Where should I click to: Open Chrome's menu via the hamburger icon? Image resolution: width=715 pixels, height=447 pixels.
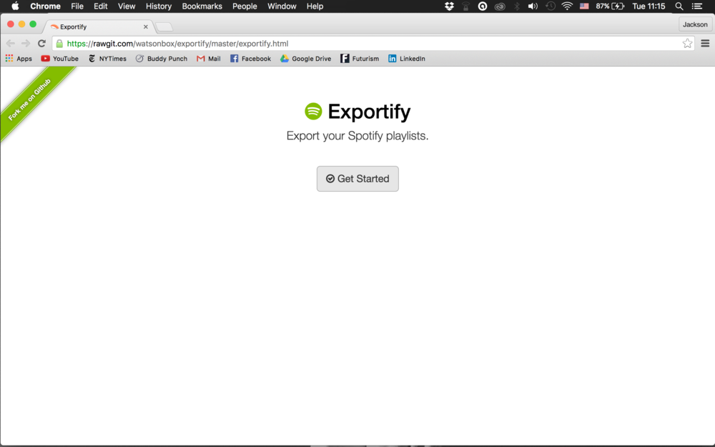(705, 42)
